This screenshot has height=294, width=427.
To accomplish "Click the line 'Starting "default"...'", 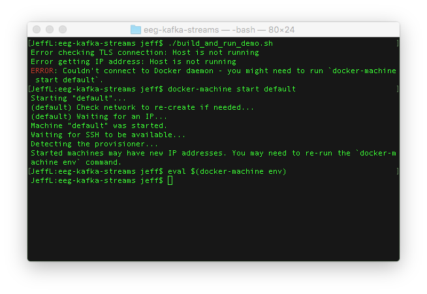I will (78, 98).
